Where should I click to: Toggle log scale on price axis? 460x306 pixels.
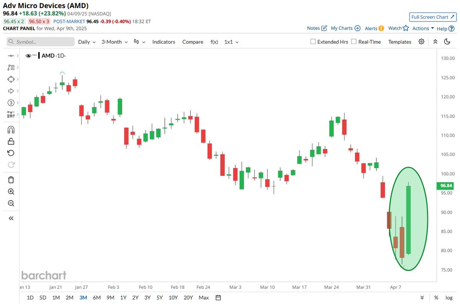[449, 298]
